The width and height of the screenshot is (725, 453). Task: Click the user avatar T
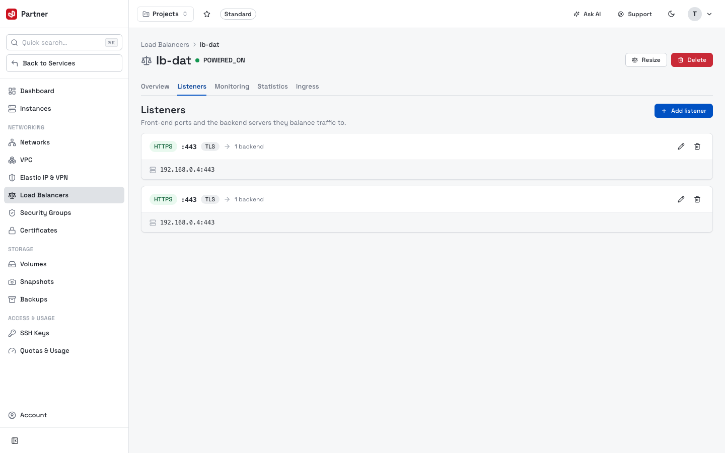pos(695,14)
